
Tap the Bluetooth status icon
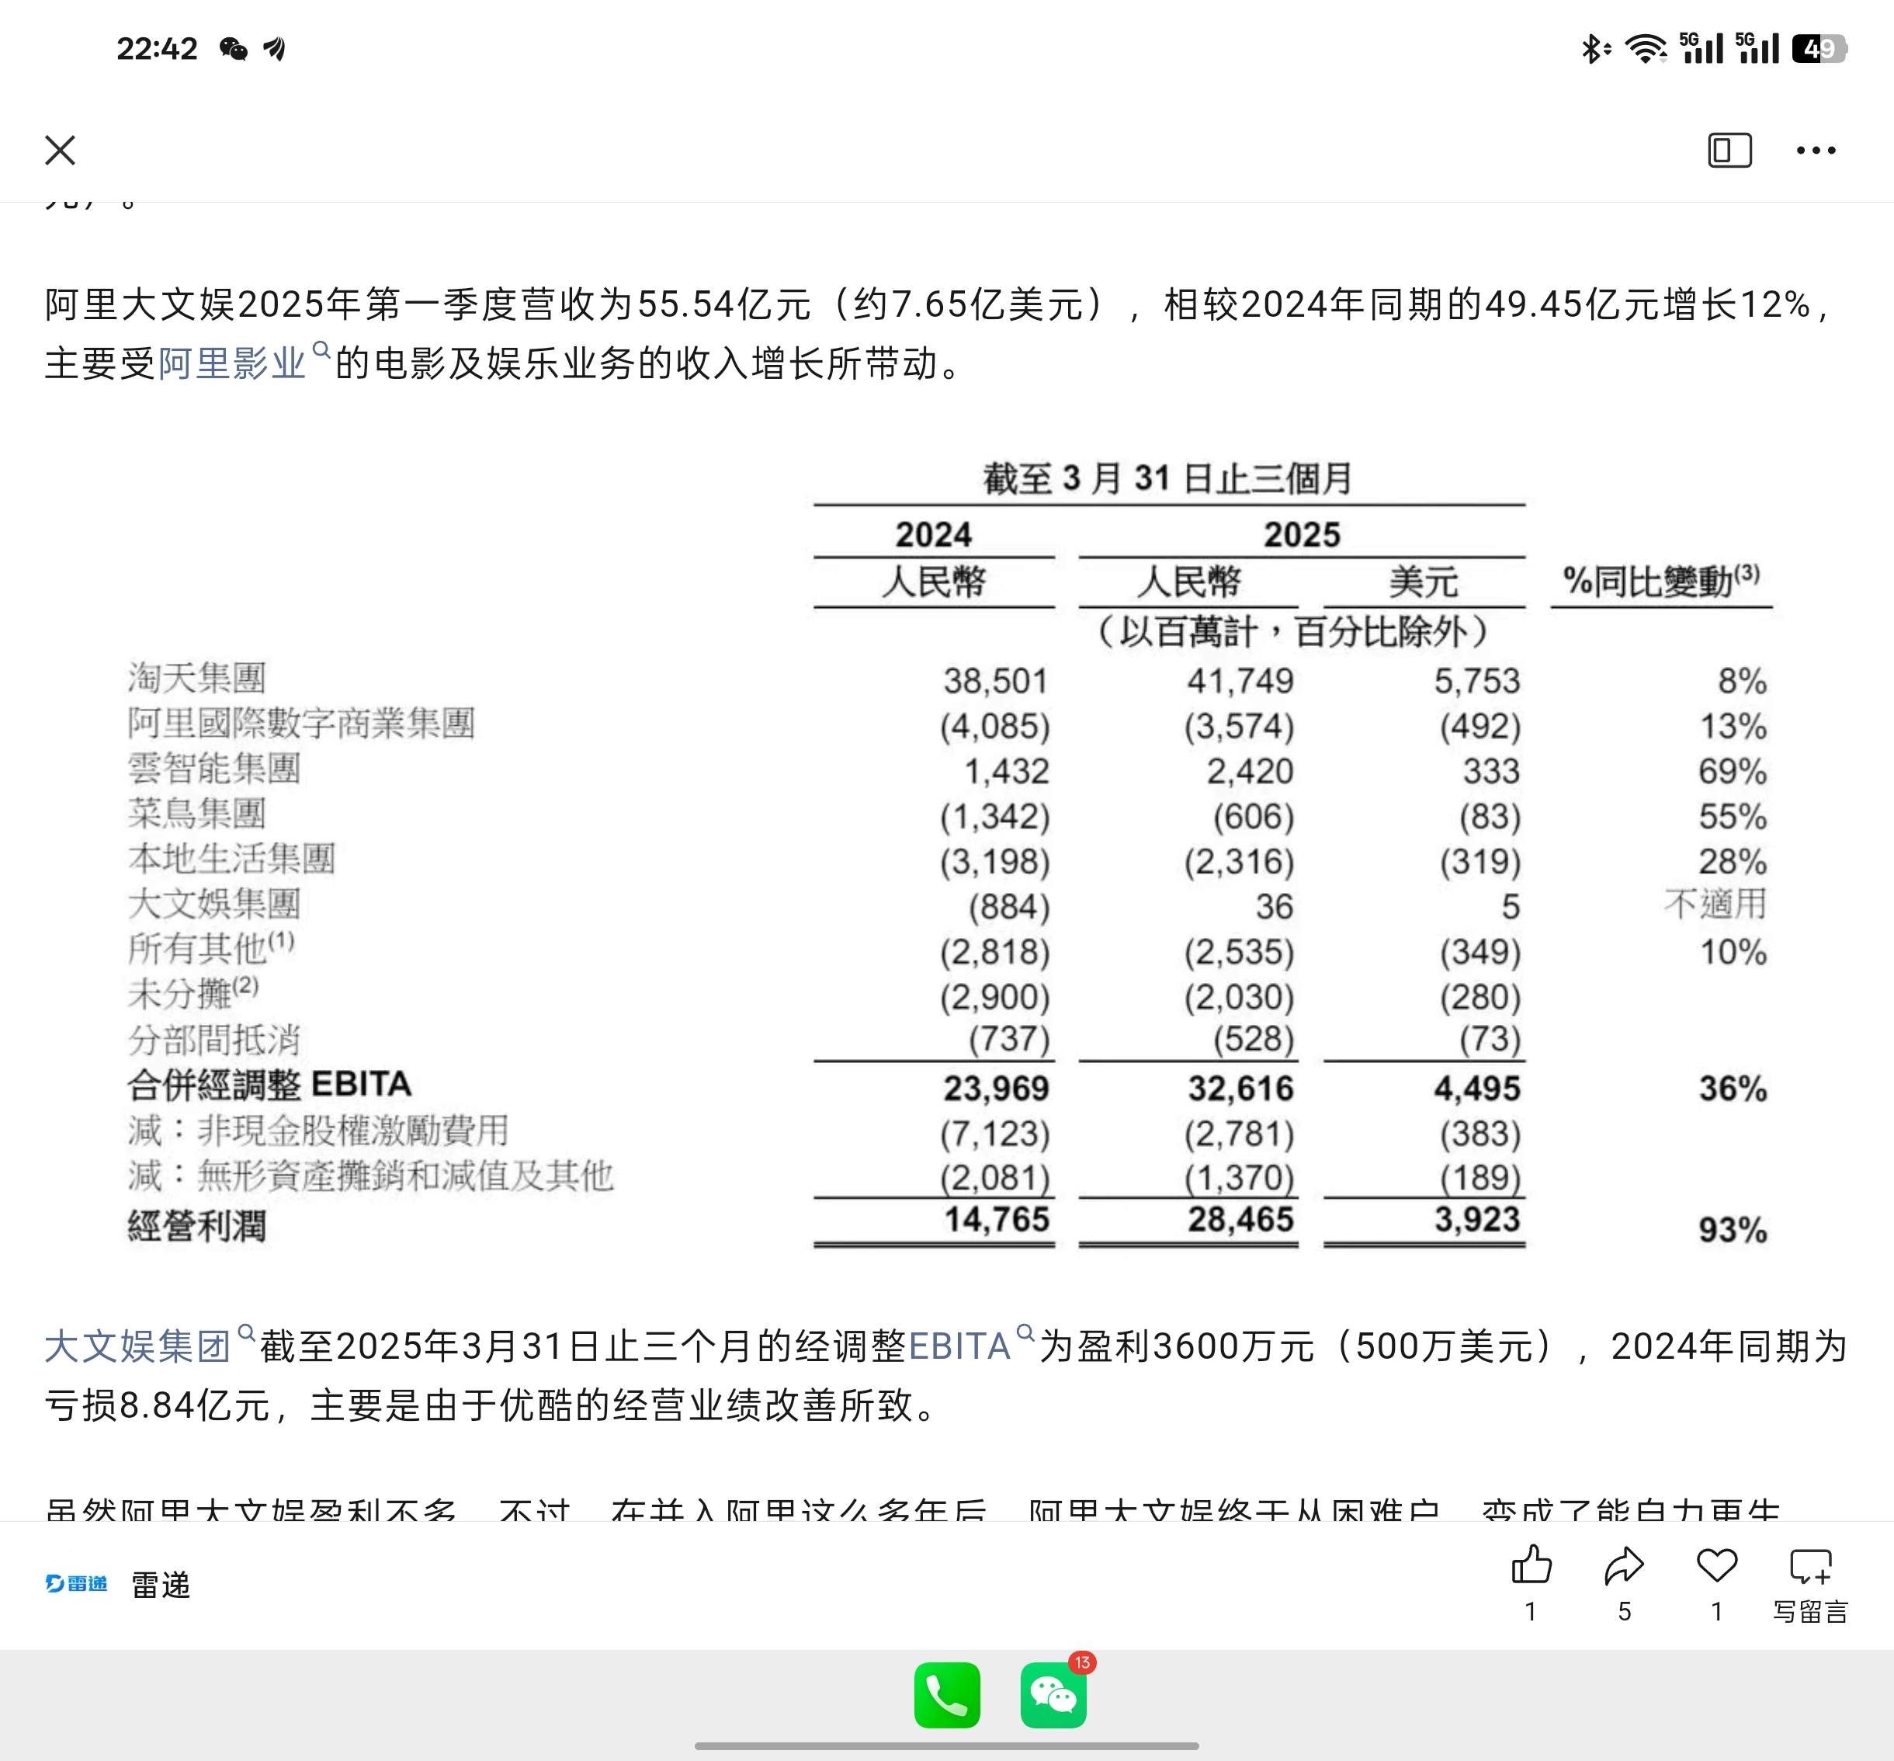1595,47
